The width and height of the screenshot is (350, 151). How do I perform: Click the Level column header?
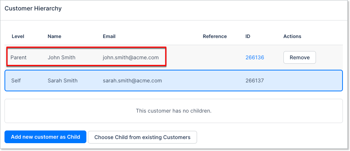tap(18, 36)
